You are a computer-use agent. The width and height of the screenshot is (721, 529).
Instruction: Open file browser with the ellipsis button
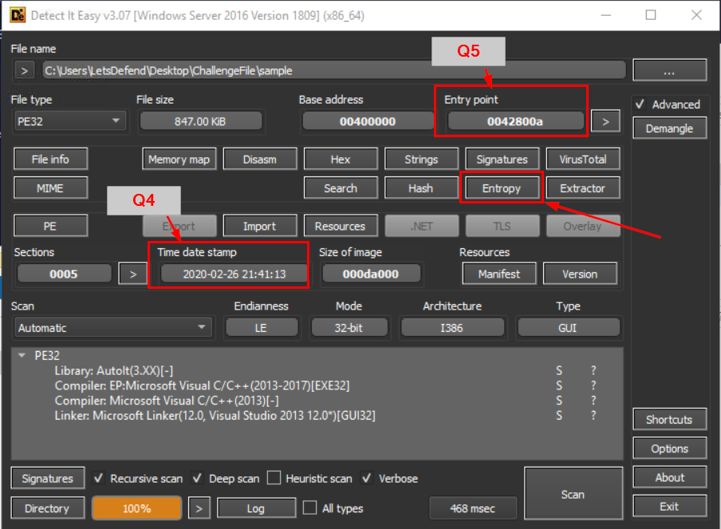coord(669,70)
